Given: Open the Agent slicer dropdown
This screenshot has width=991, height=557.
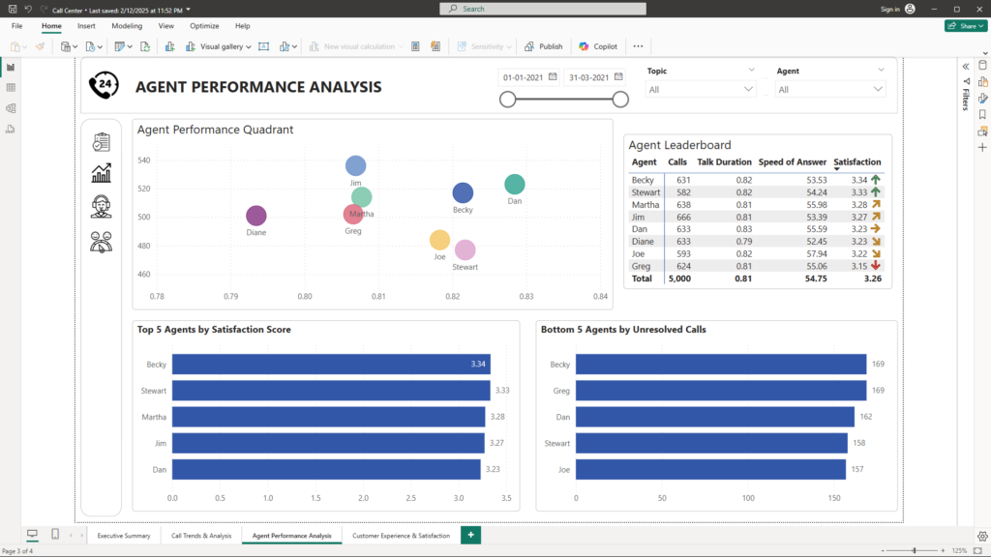Looking at the screenshot, I should pyautogui.click(x=878, y=89).
